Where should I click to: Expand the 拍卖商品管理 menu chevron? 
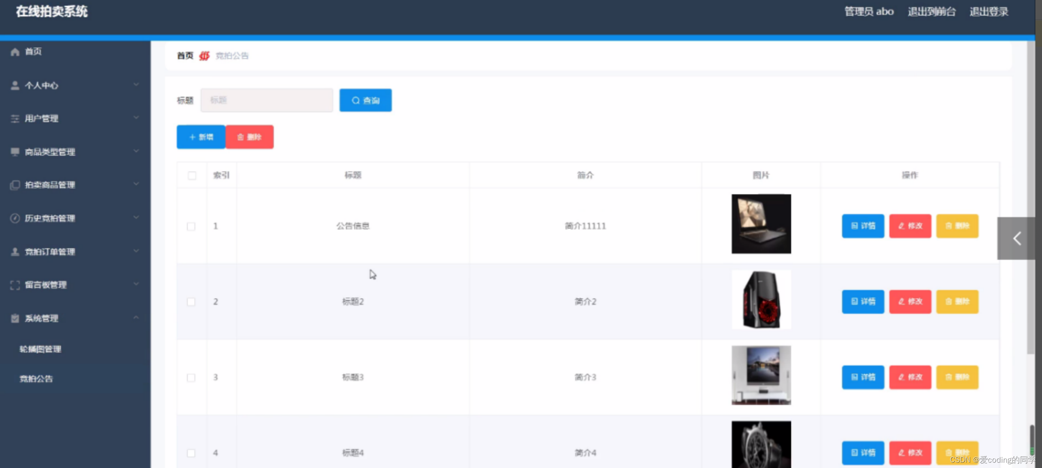[136, 184]
